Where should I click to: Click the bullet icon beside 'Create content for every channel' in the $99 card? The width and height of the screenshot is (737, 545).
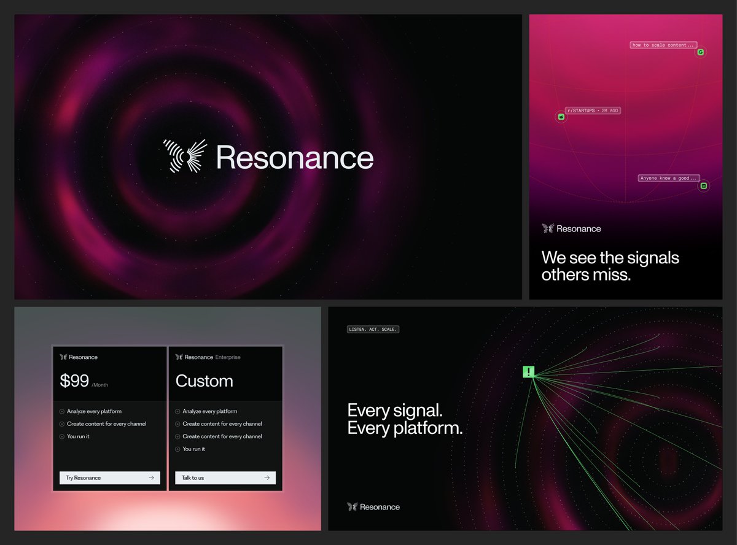(x=62, y=424)
